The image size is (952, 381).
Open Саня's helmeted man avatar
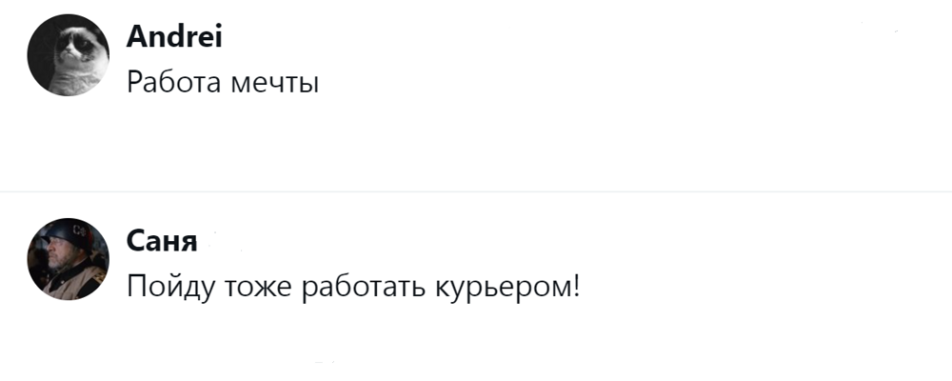[68, 259]
